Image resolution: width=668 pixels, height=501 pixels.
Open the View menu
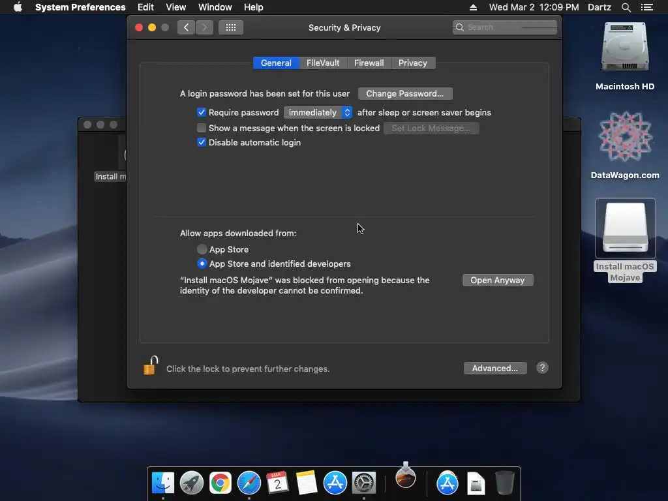[x=176, y=7]
